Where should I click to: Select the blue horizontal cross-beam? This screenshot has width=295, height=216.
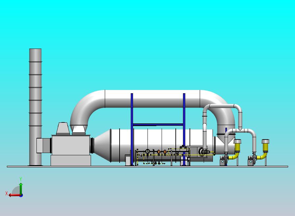click(158, 125)
